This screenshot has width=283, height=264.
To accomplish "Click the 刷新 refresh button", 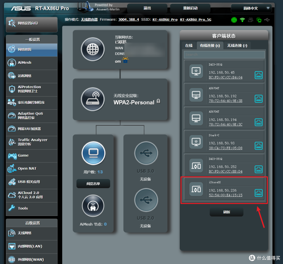I will pos(226,212).
